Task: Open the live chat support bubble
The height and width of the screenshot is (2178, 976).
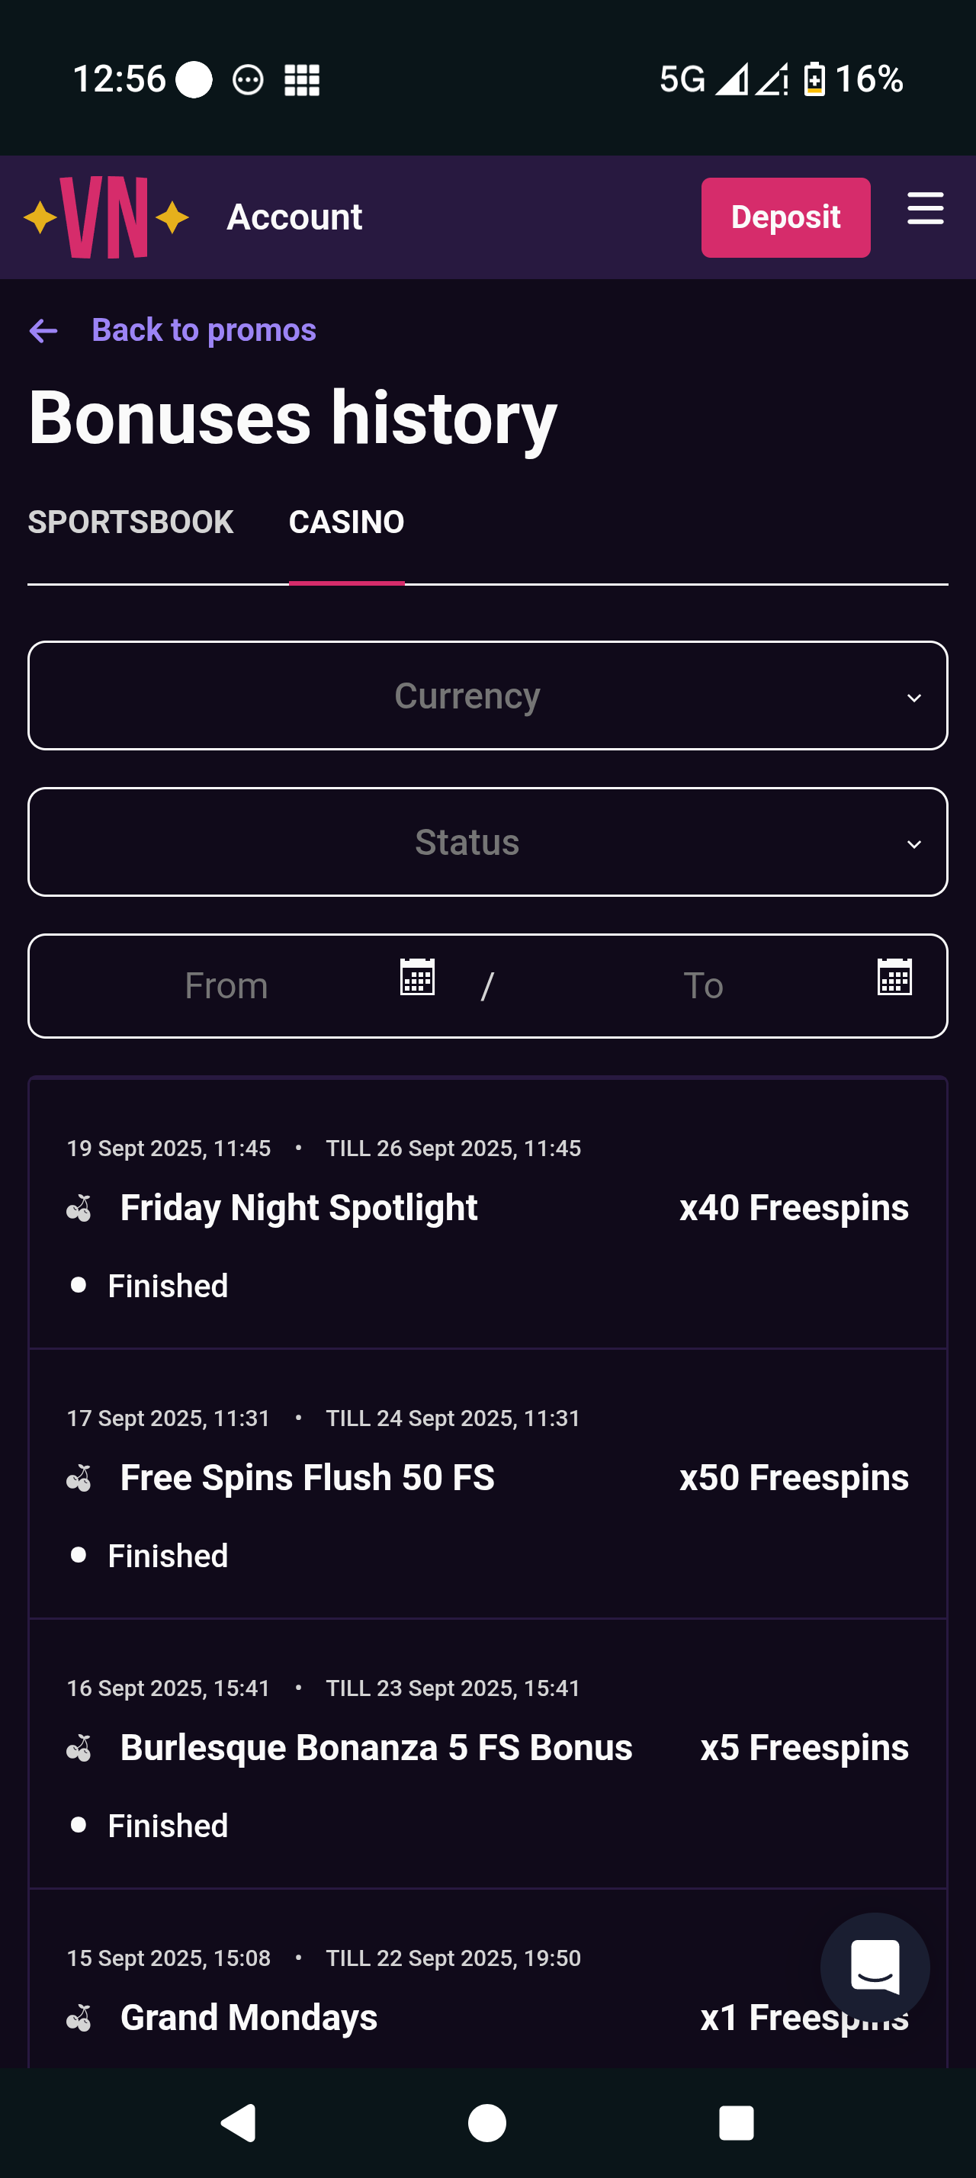Action: pos(874,1967)
